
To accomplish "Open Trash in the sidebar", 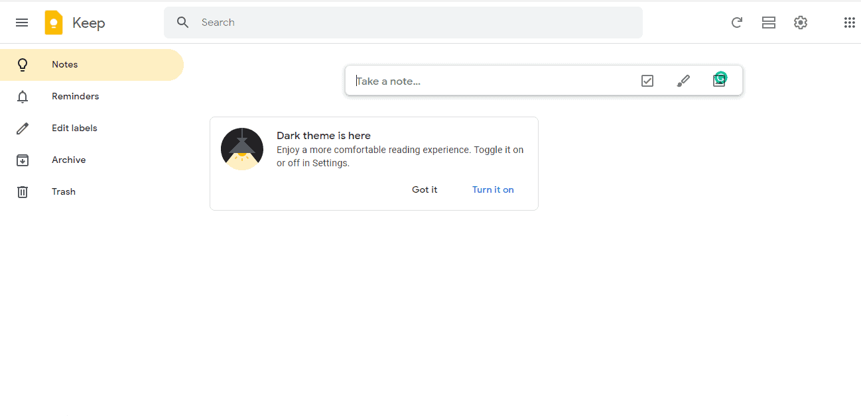I will (92, 192).
